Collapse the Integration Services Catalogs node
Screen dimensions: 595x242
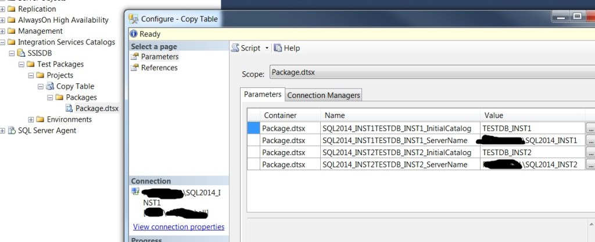[x=3, y=42]
